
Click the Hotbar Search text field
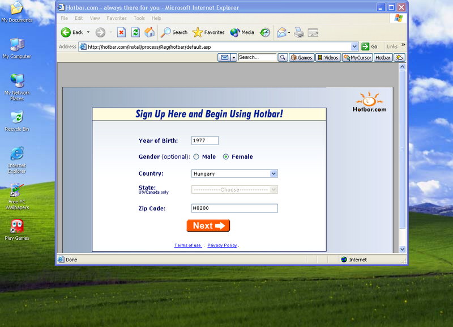(257, 57)
